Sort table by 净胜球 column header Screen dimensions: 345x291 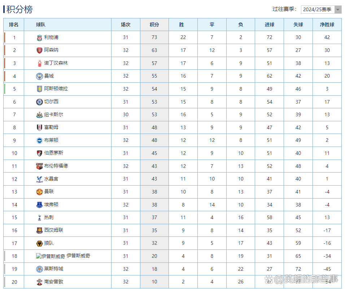[327, 25]
